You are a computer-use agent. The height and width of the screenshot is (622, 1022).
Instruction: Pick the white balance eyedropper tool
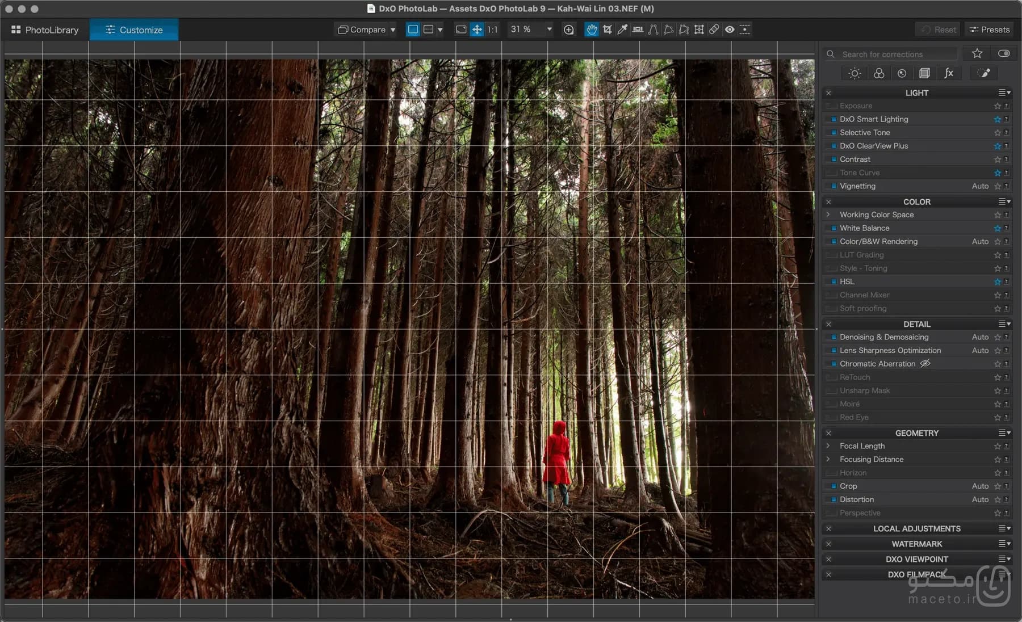pyautogui.click(x=622, y=30)
